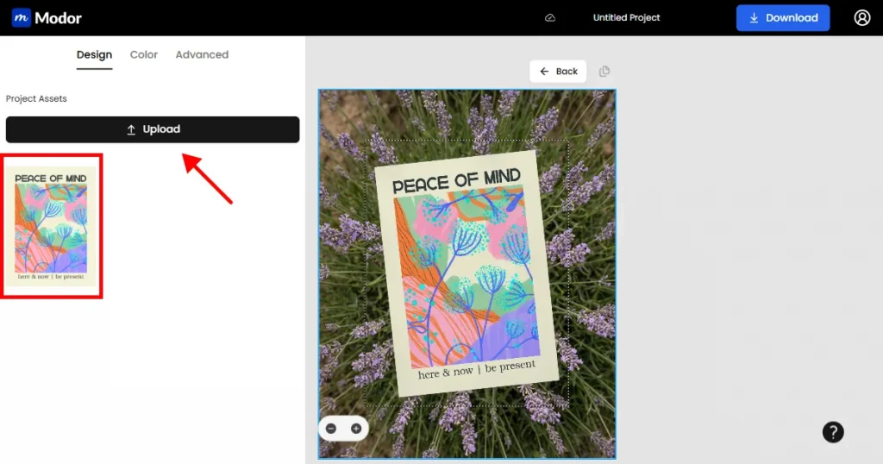Zoom in with the plus icon
Viewport: 883px width, 464px height.
pos(356,429)
